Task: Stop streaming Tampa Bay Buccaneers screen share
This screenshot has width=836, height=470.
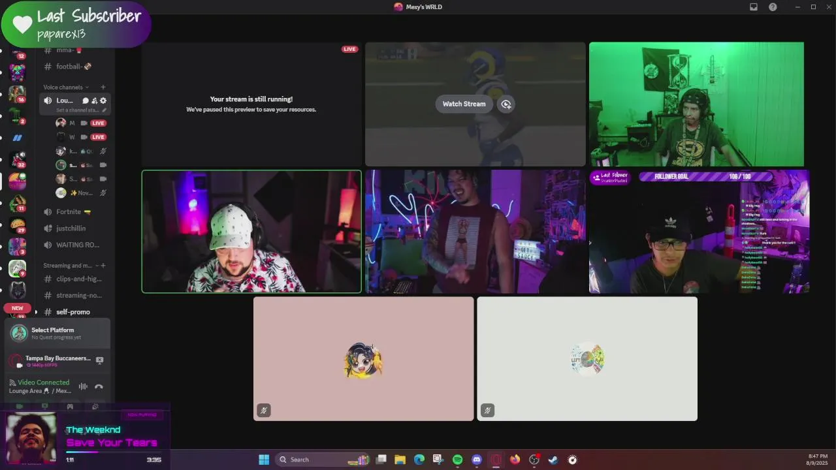Action: [x=99, y=360]
